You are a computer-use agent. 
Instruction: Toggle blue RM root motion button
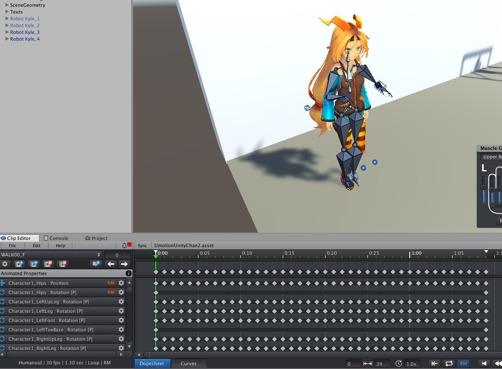[x=463, y=364]
